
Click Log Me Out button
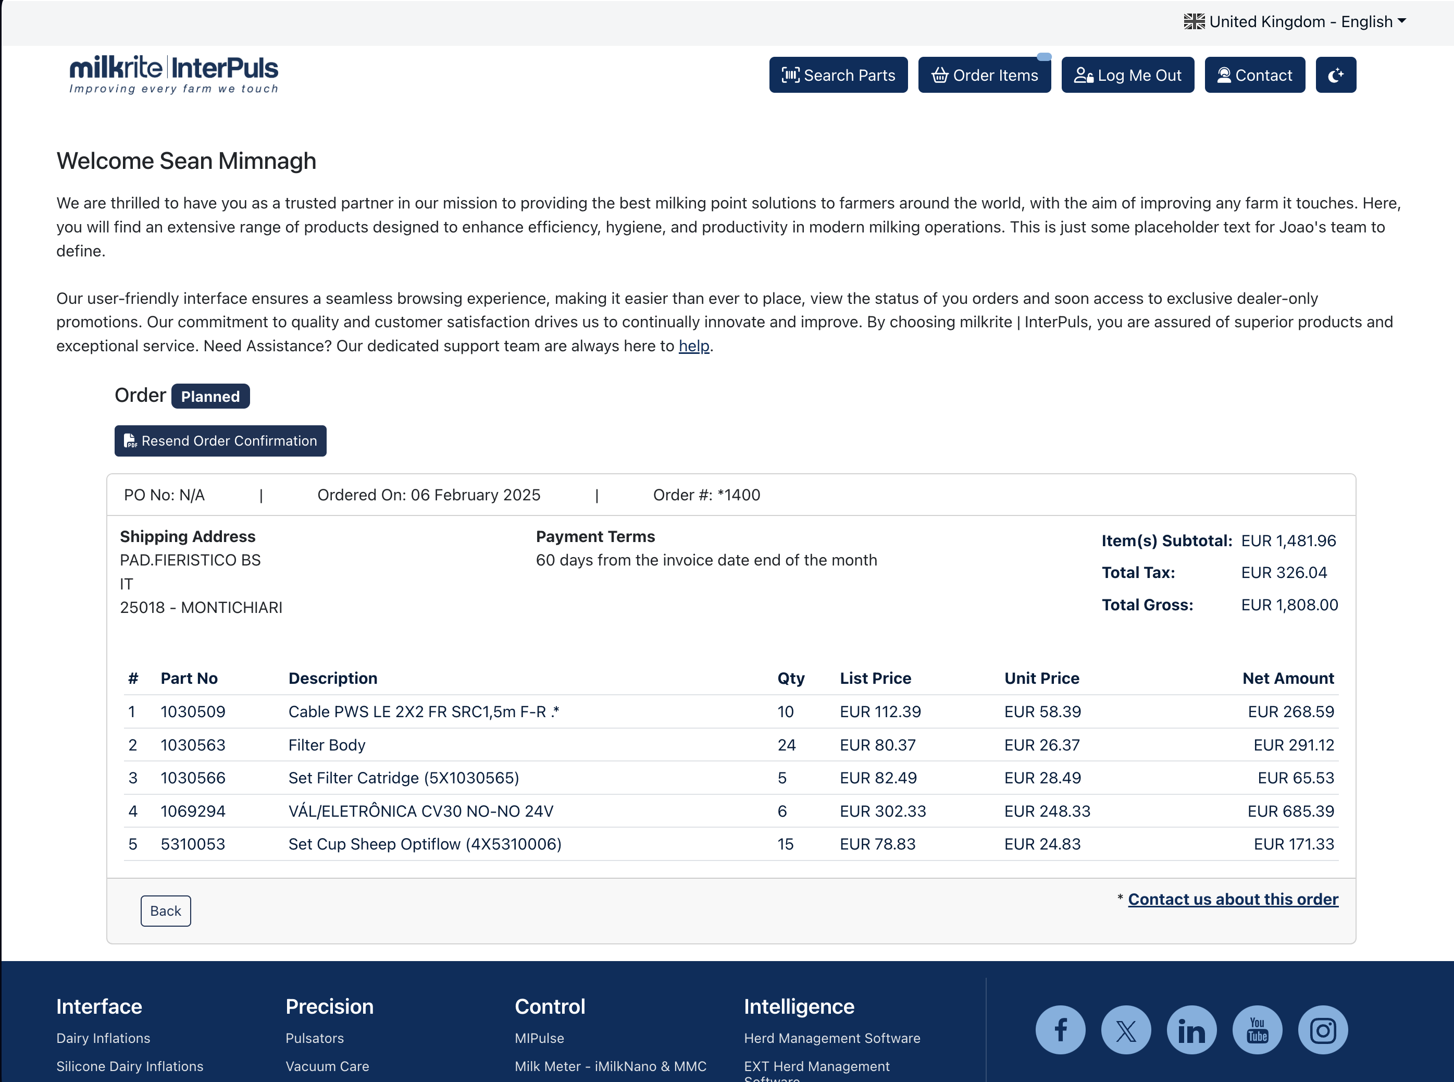click(x=1127, y=76)
